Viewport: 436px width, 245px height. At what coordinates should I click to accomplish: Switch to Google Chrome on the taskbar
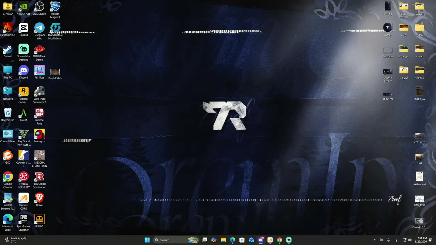[x=279, y=240]
